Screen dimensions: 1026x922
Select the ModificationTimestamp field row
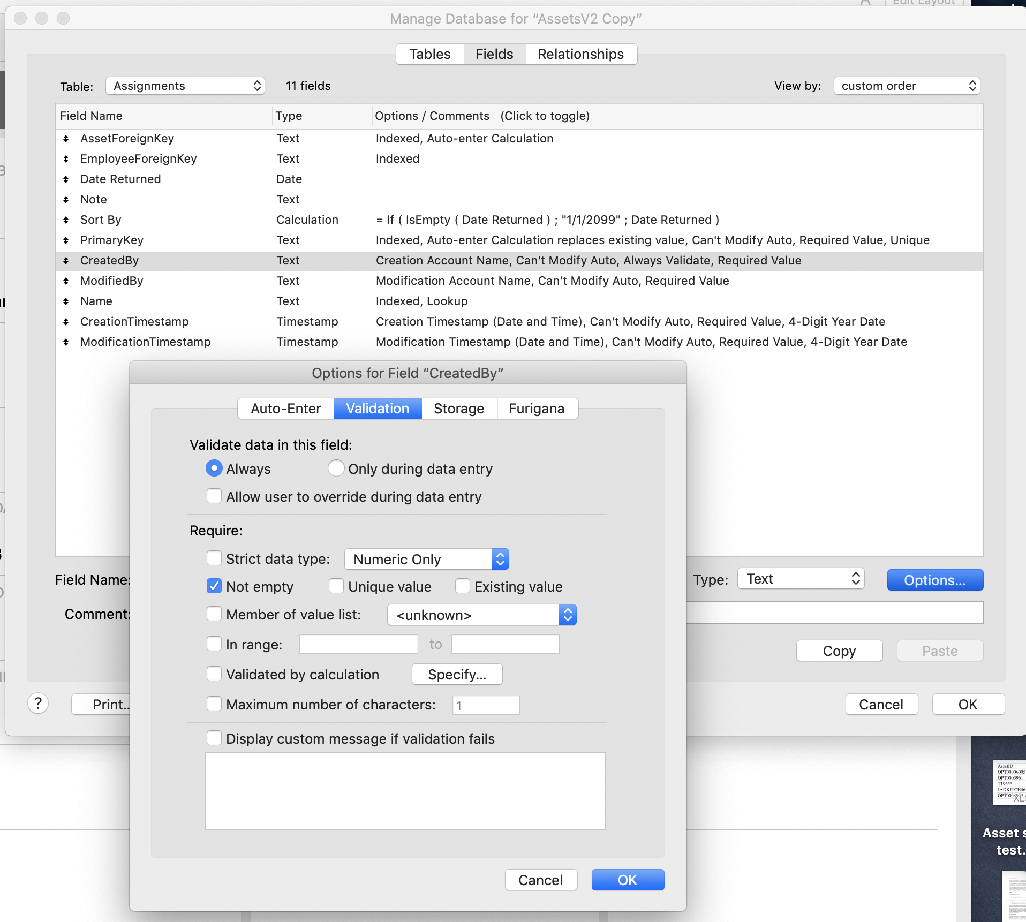pos(519,342)
